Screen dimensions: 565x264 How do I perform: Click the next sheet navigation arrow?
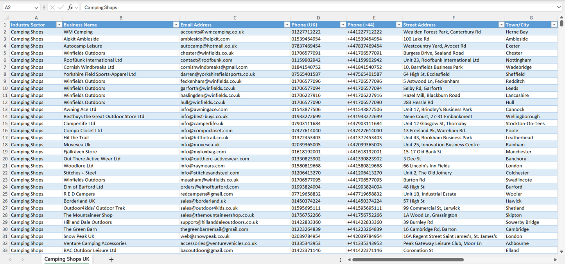(22, 259)
